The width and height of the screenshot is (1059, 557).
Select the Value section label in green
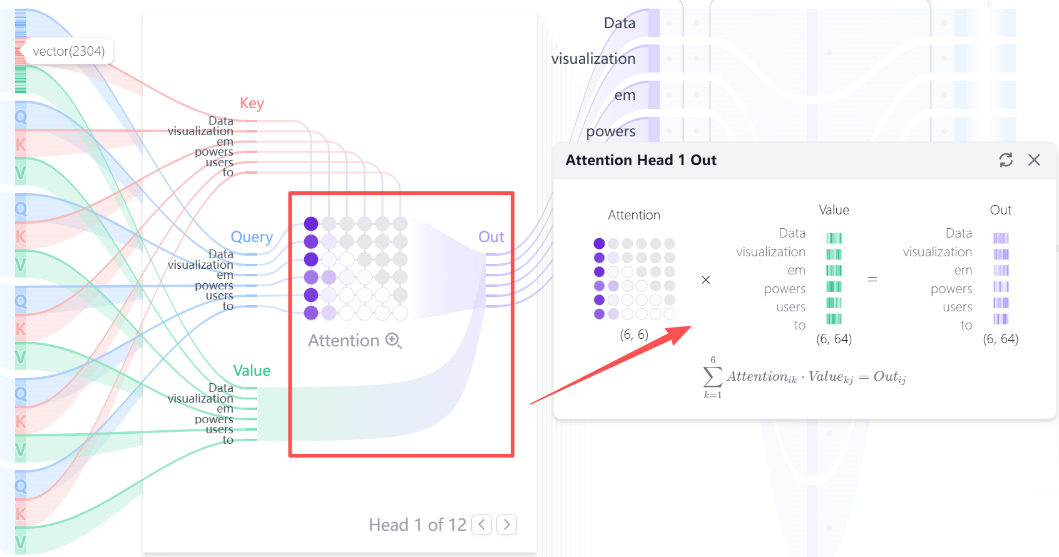(x=252, y=371)
